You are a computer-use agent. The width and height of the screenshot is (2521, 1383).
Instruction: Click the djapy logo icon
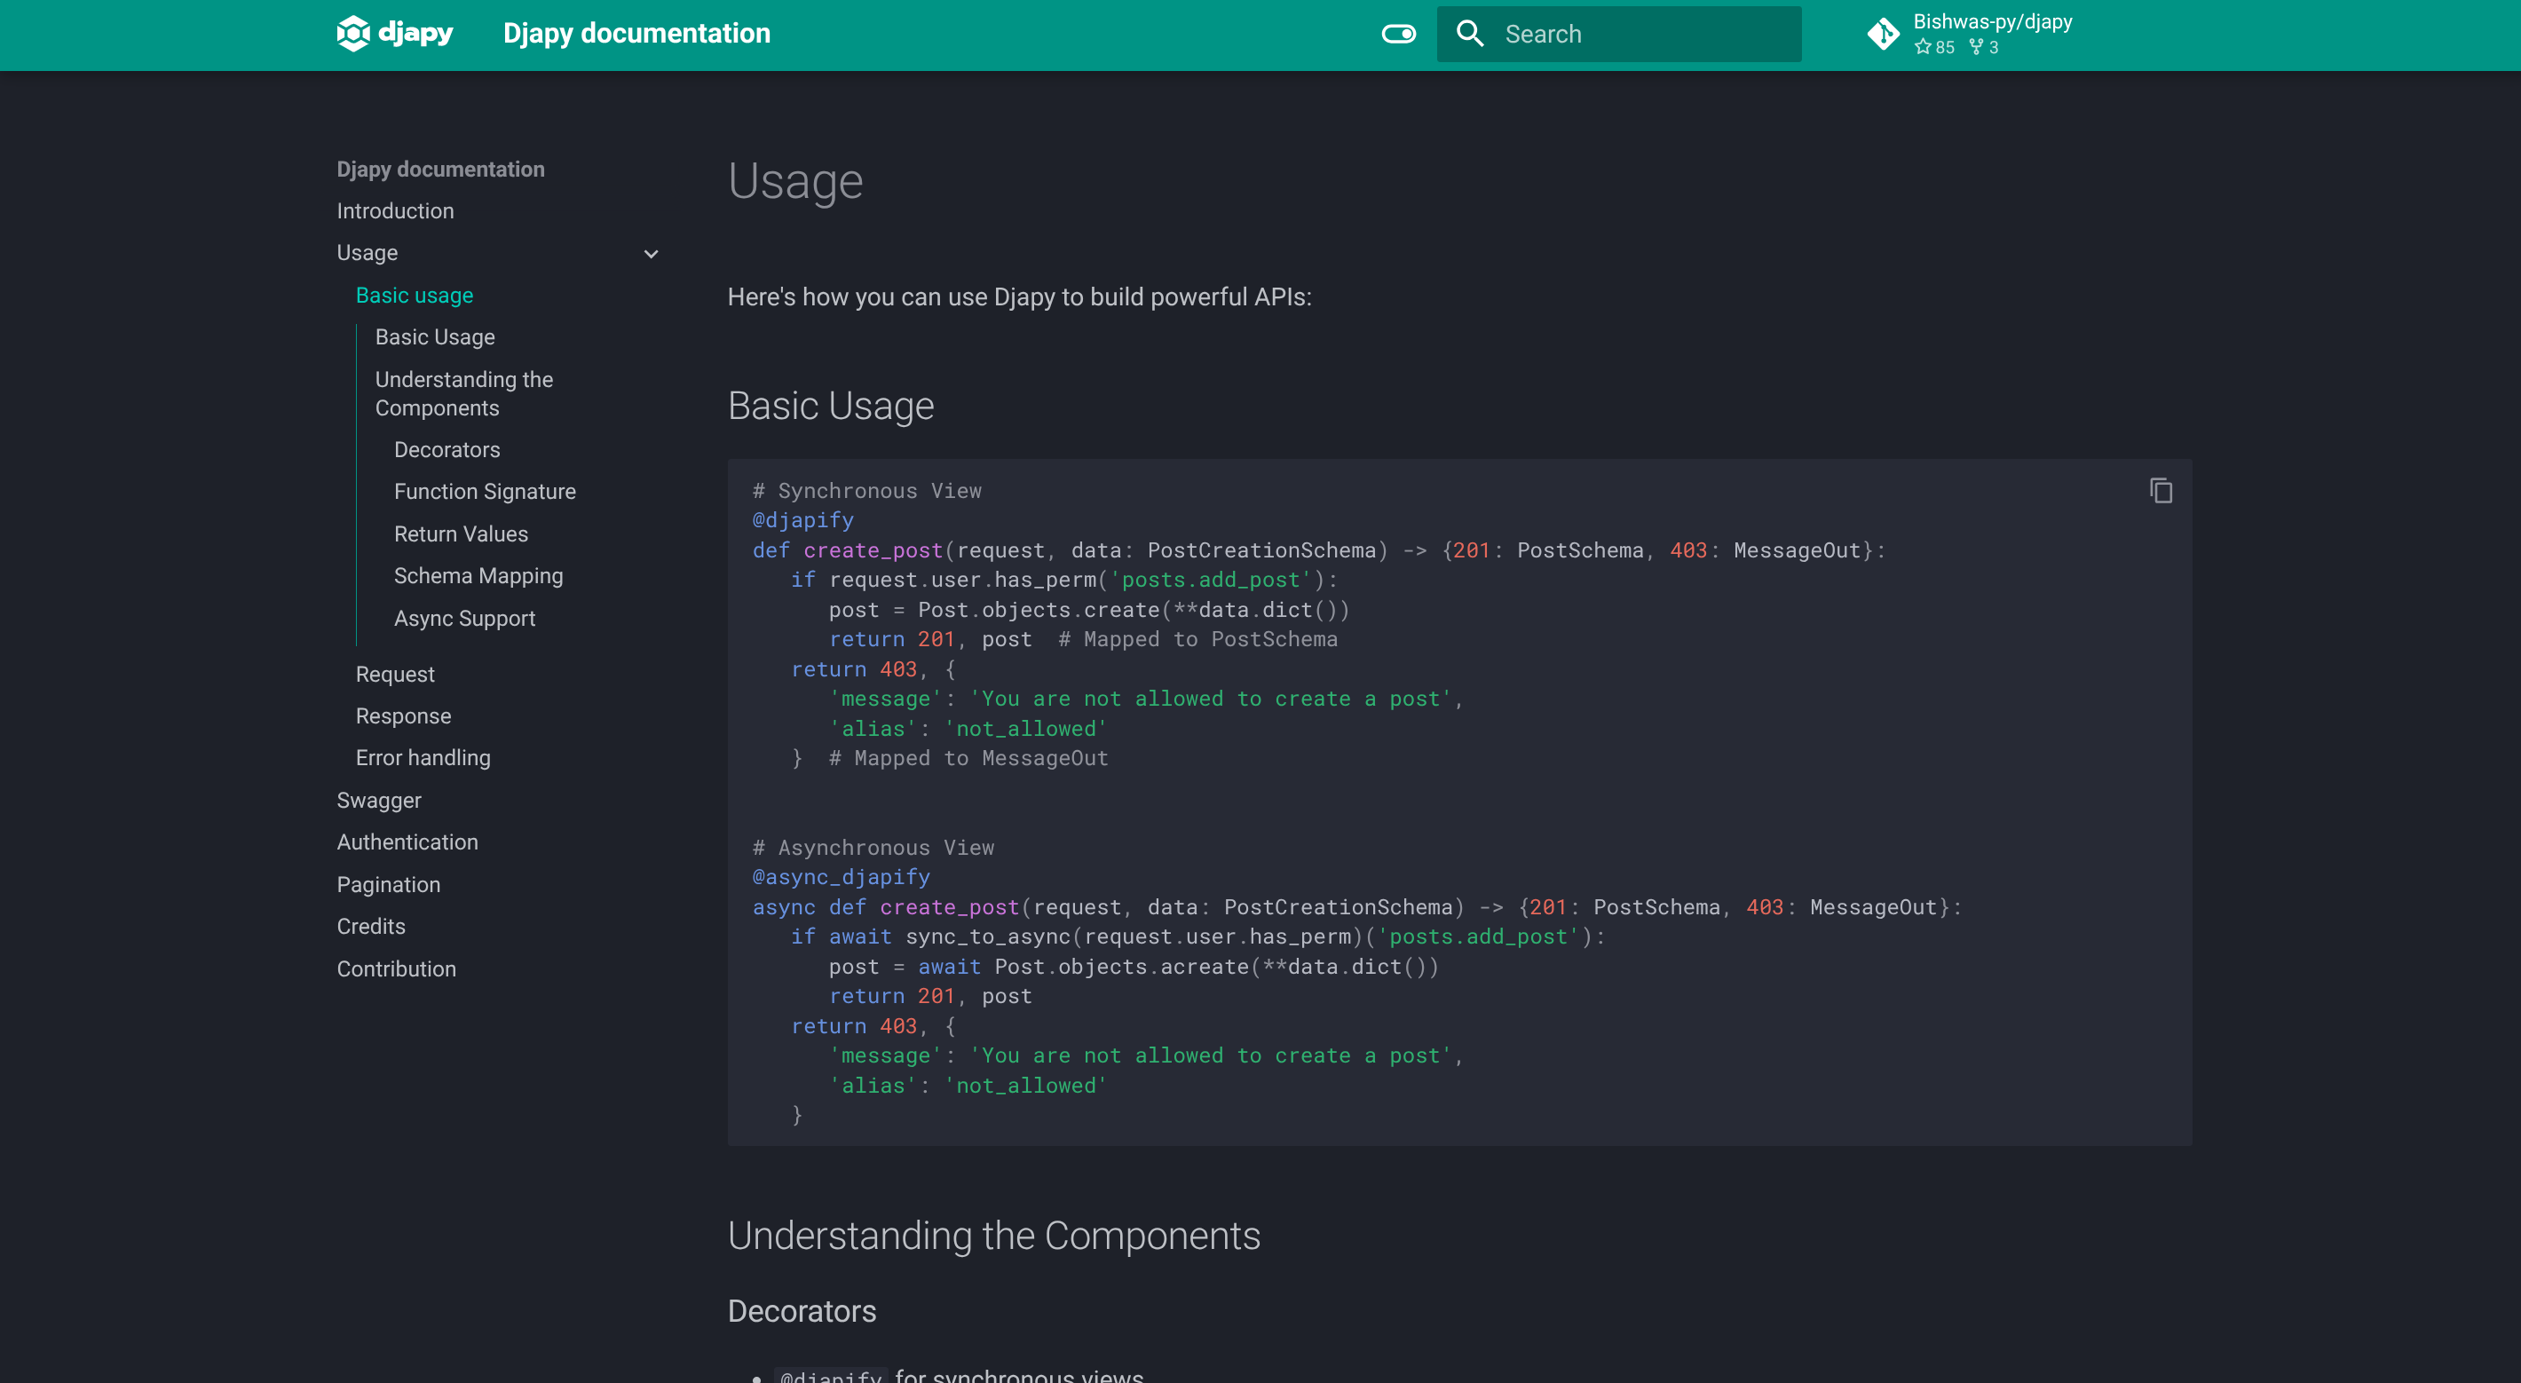tap(354, 32)
